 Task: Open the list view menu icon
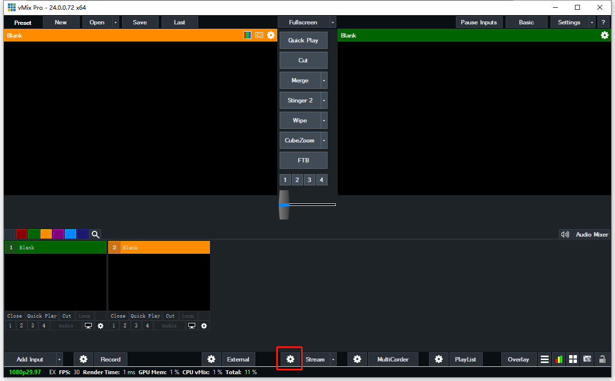545,359
